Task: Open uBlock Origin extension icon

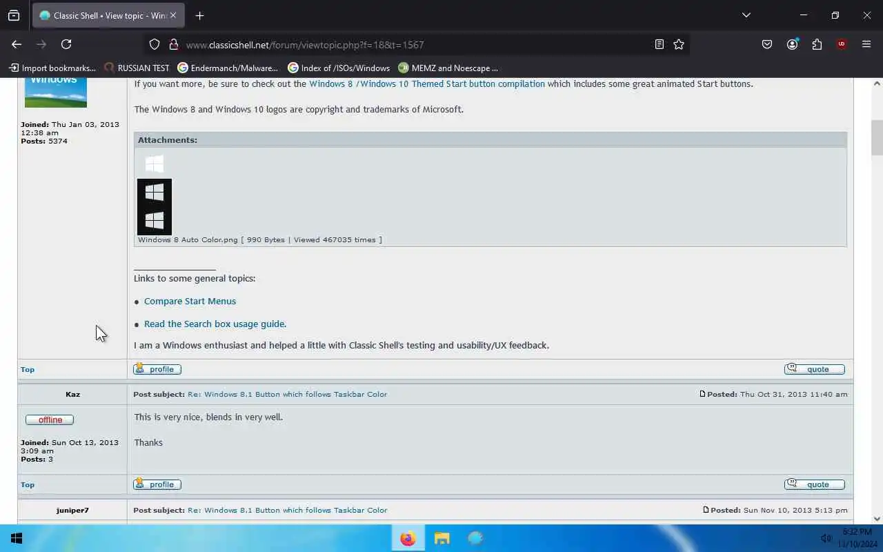Action: (x=842, y=44)
